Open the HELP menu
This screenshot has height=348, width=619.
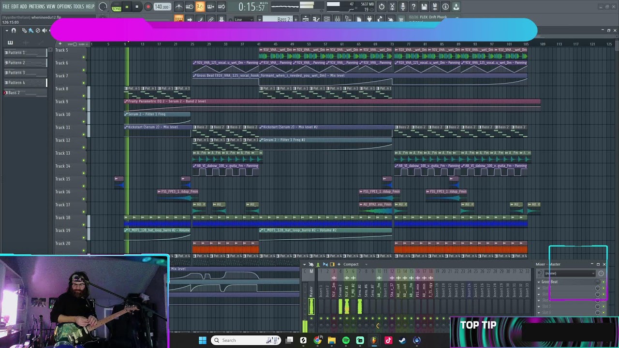90,7
